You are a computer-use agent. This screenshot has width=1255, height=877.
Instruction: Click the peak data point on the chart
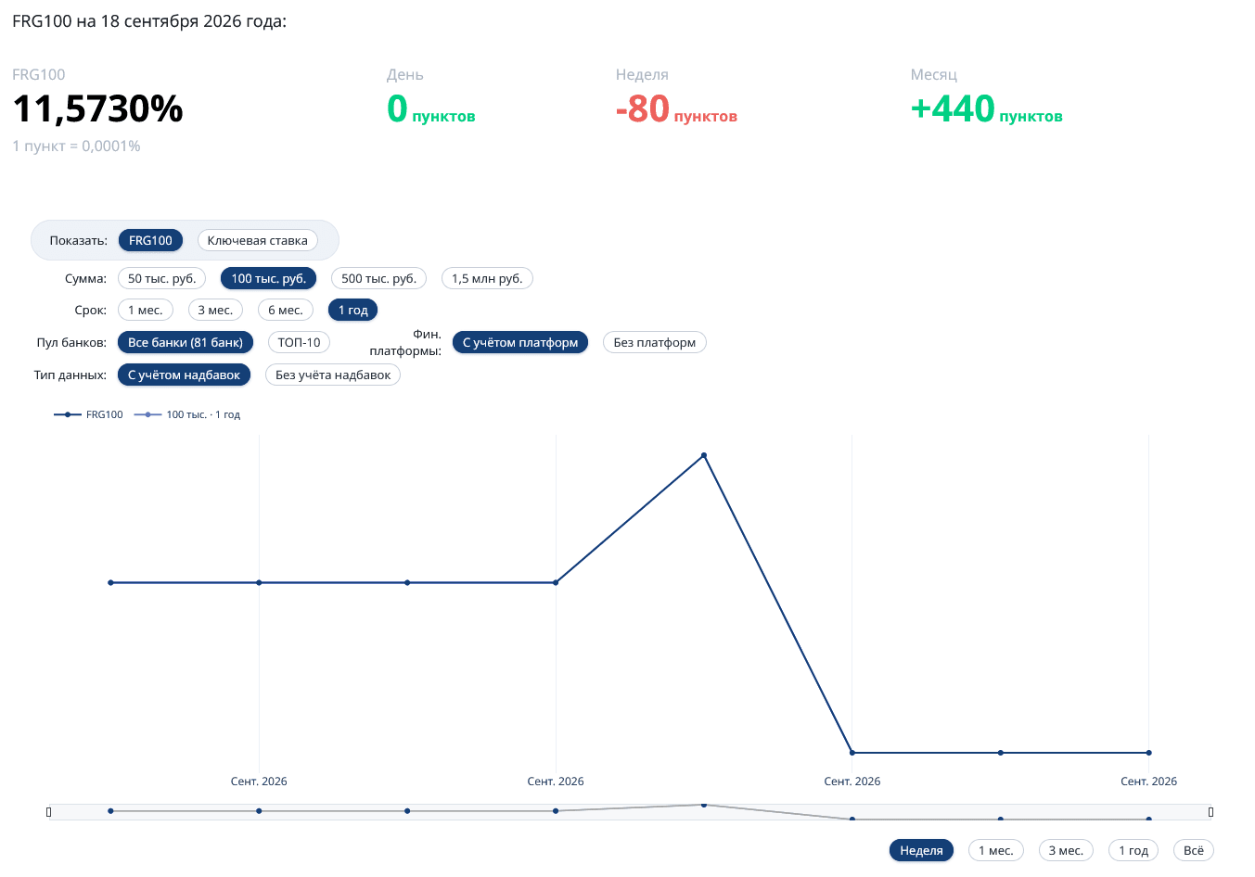coord(704,455)
